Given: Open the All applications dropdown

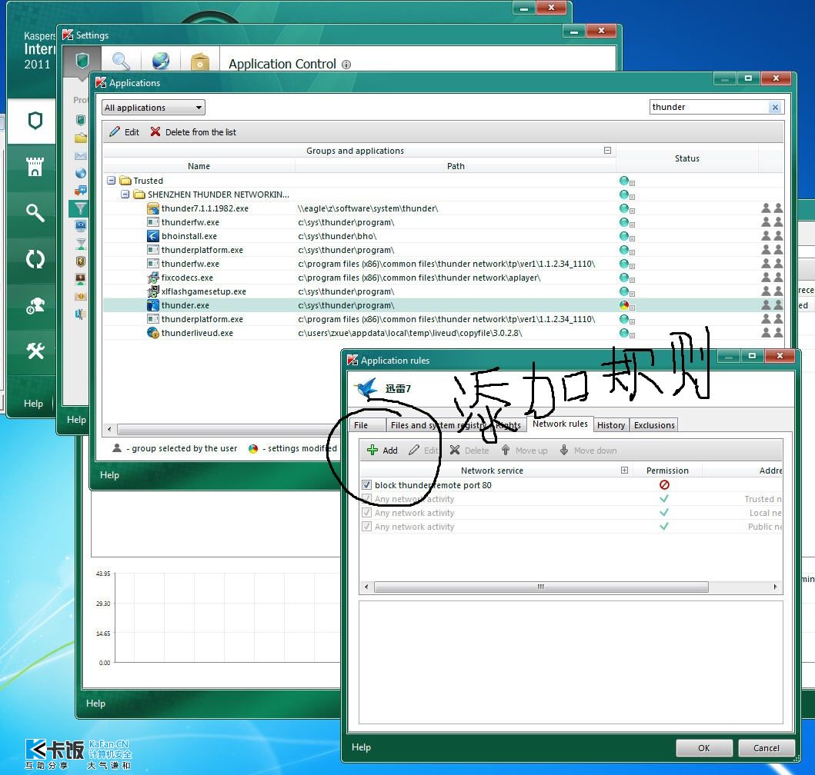Looking at the screenshot, I should (x=153, y=108).
